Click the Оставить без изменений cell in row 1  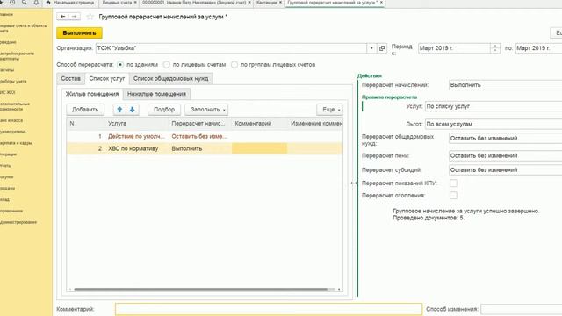click(199, 137)
